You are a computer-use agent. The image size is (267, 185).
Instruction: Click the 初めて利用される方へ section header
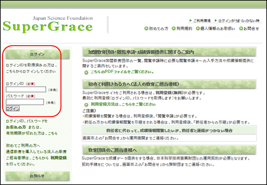click(169, 84)
